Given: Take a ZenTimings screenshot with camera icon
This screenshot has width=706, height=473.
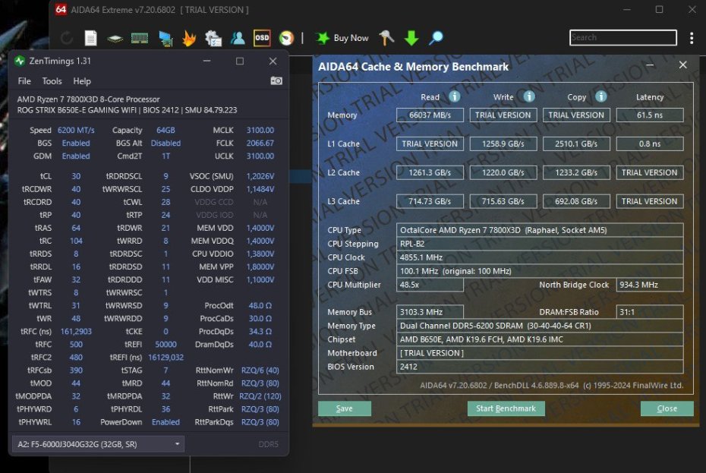Looking at the screenshot, I should tap(276, 81).
